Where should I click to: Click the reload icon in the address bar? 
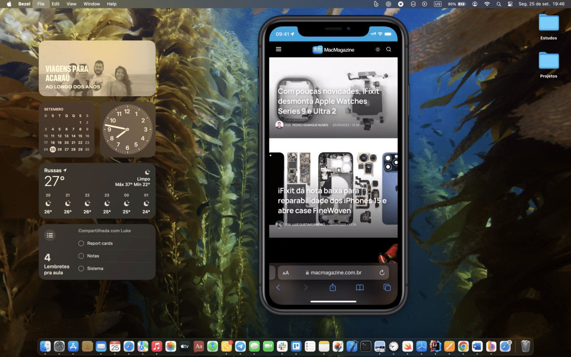coord(382,272)
